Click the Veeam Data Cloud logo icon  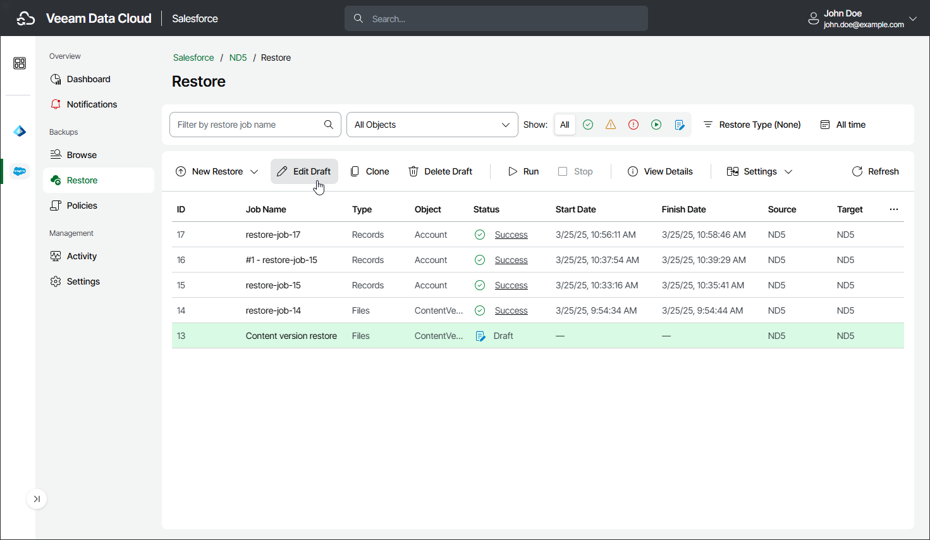coord(26,18)
